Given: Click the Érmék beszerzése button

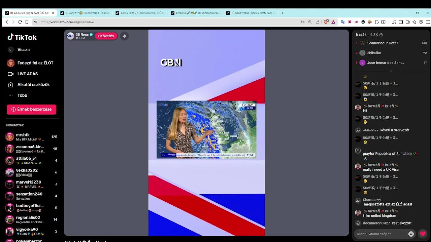Looking at the screenshot, I should [31, 109].
